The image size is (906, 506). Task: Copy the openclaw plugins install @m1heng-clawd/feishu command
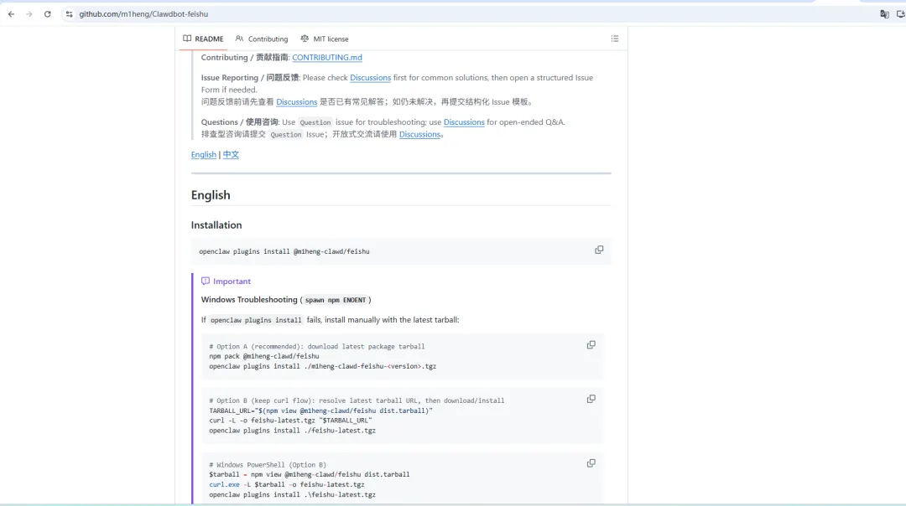click(x=599, y=250)
